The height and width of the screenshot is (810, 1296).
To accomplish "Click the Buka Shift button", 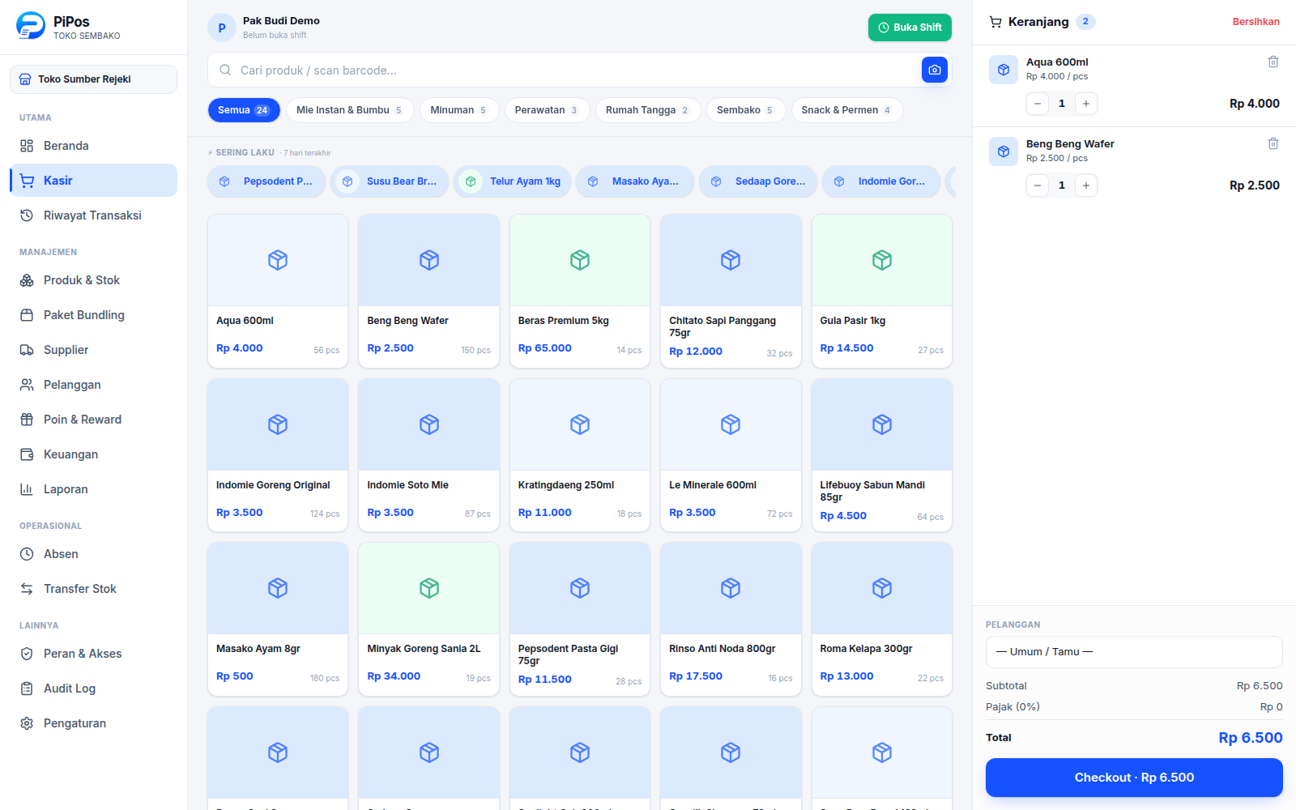I will [x=910, y=28].
